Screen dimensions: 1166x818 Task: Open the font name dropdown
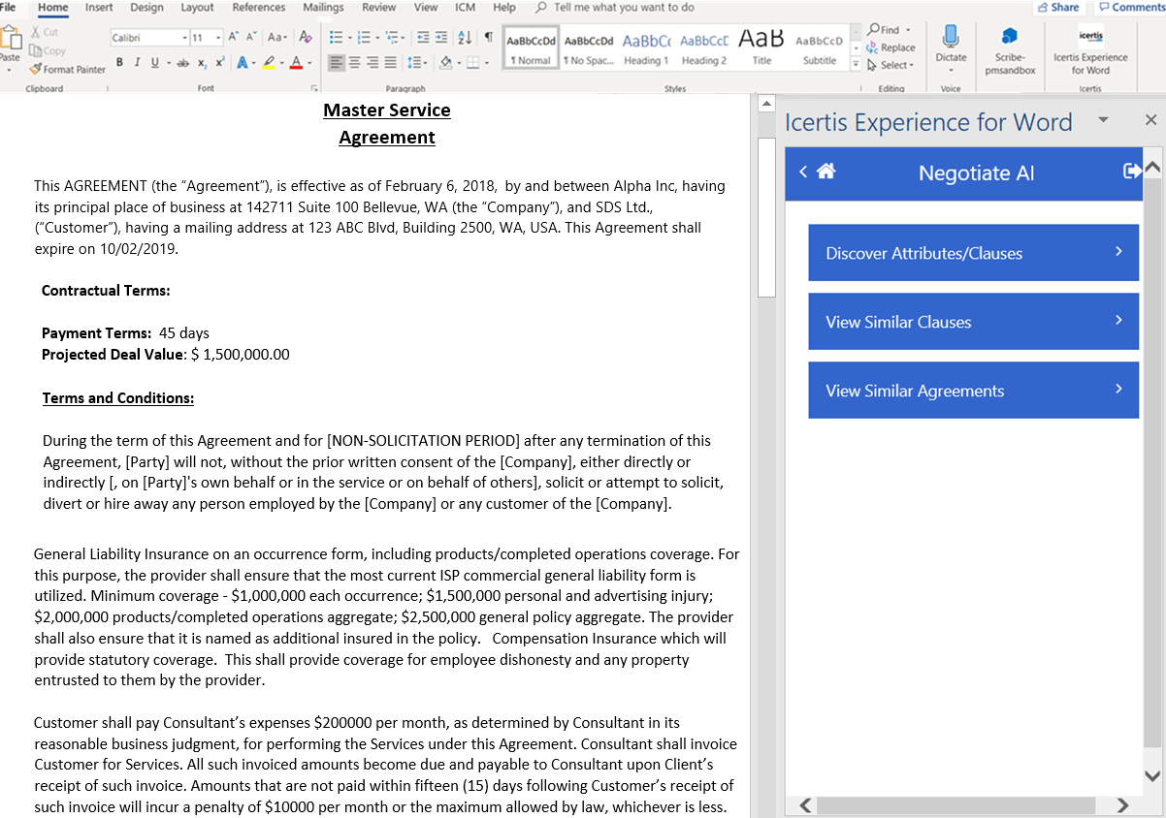[185, 38]
